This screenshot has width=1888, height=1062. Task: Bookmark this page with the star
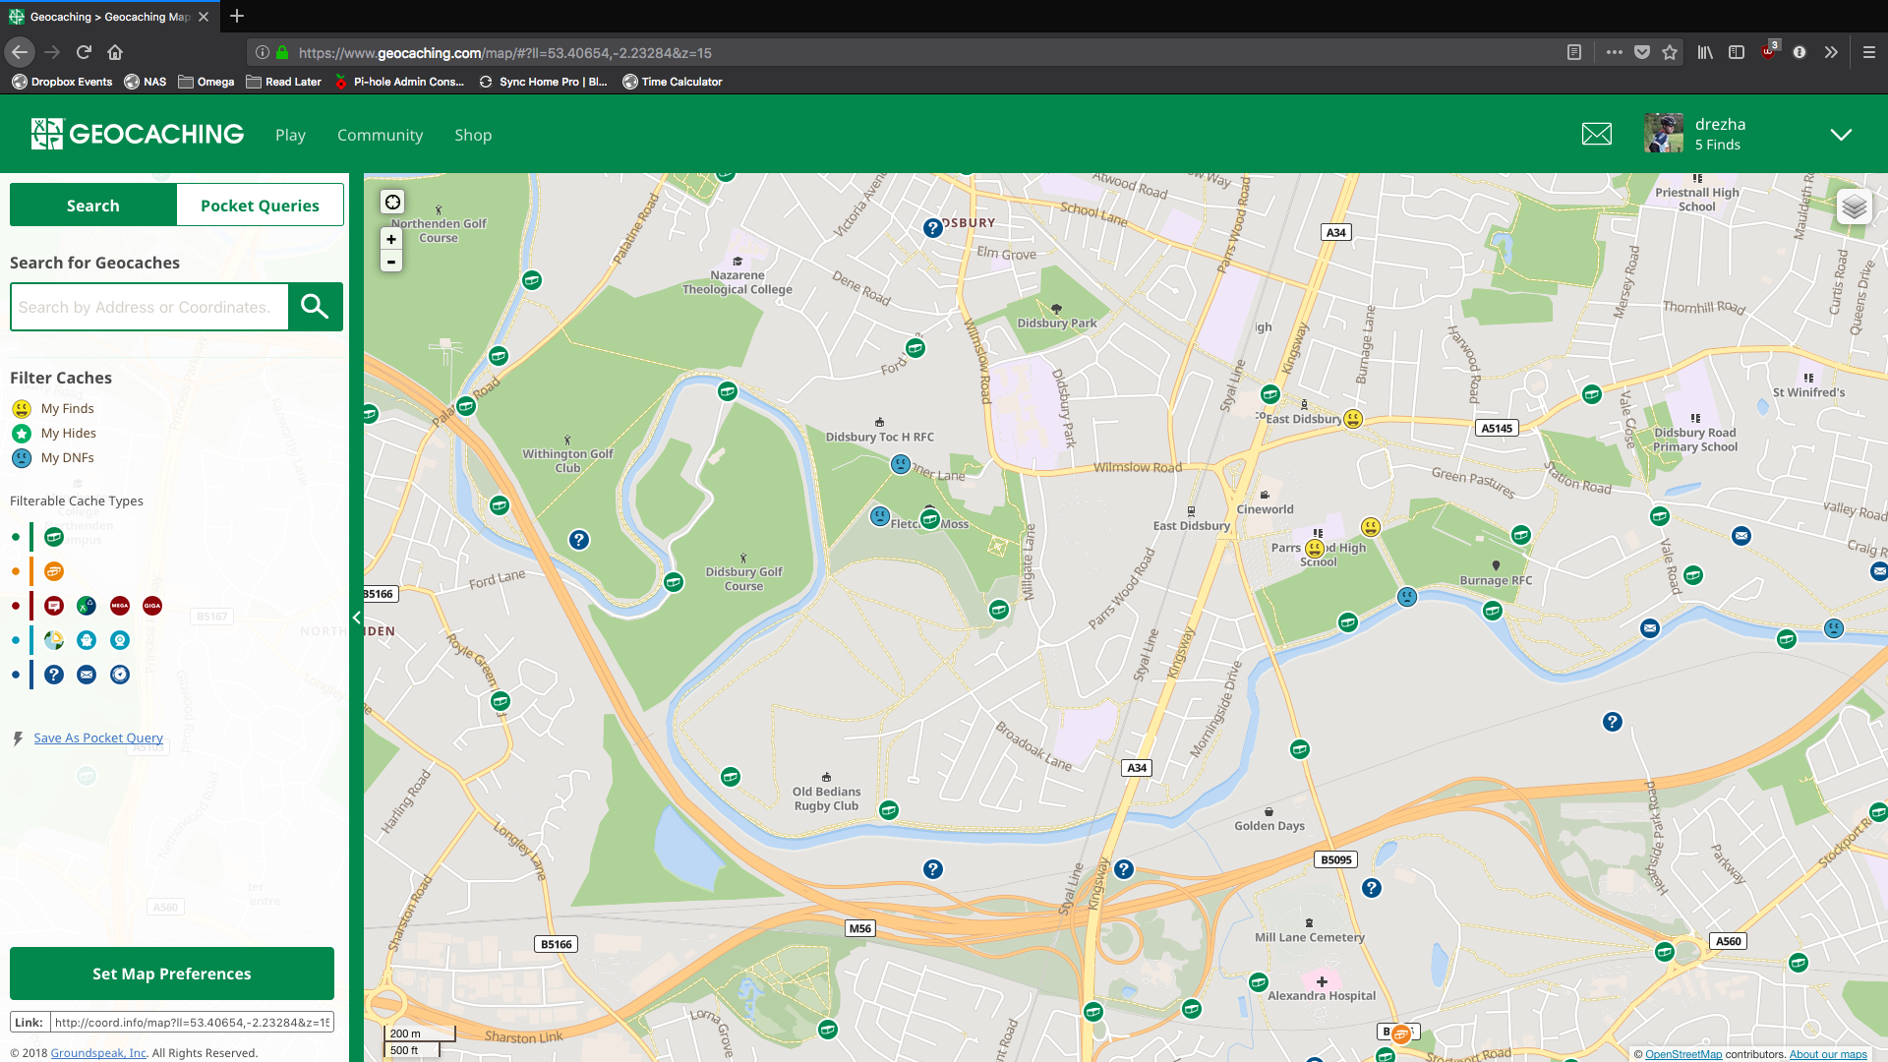pos(1670,52)
